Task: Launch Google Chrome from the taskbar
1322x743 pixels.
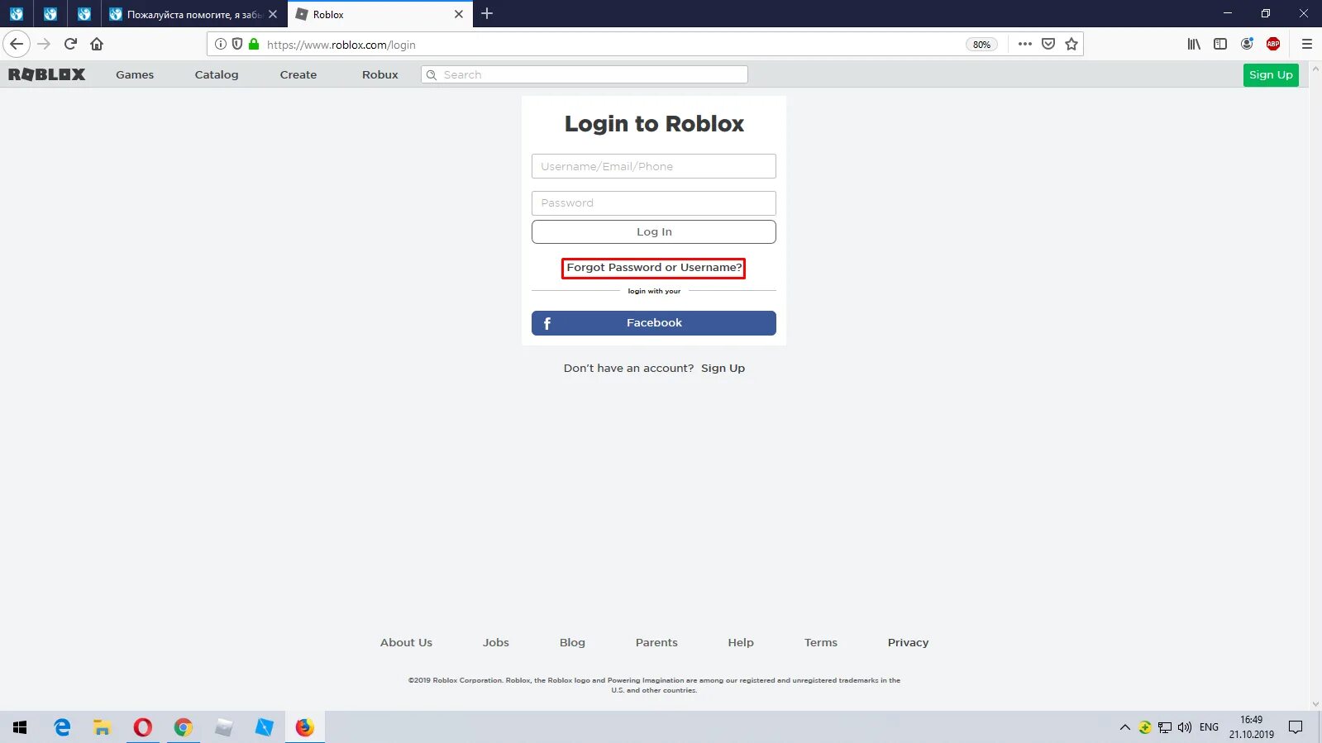Action: tap(184, 727)
